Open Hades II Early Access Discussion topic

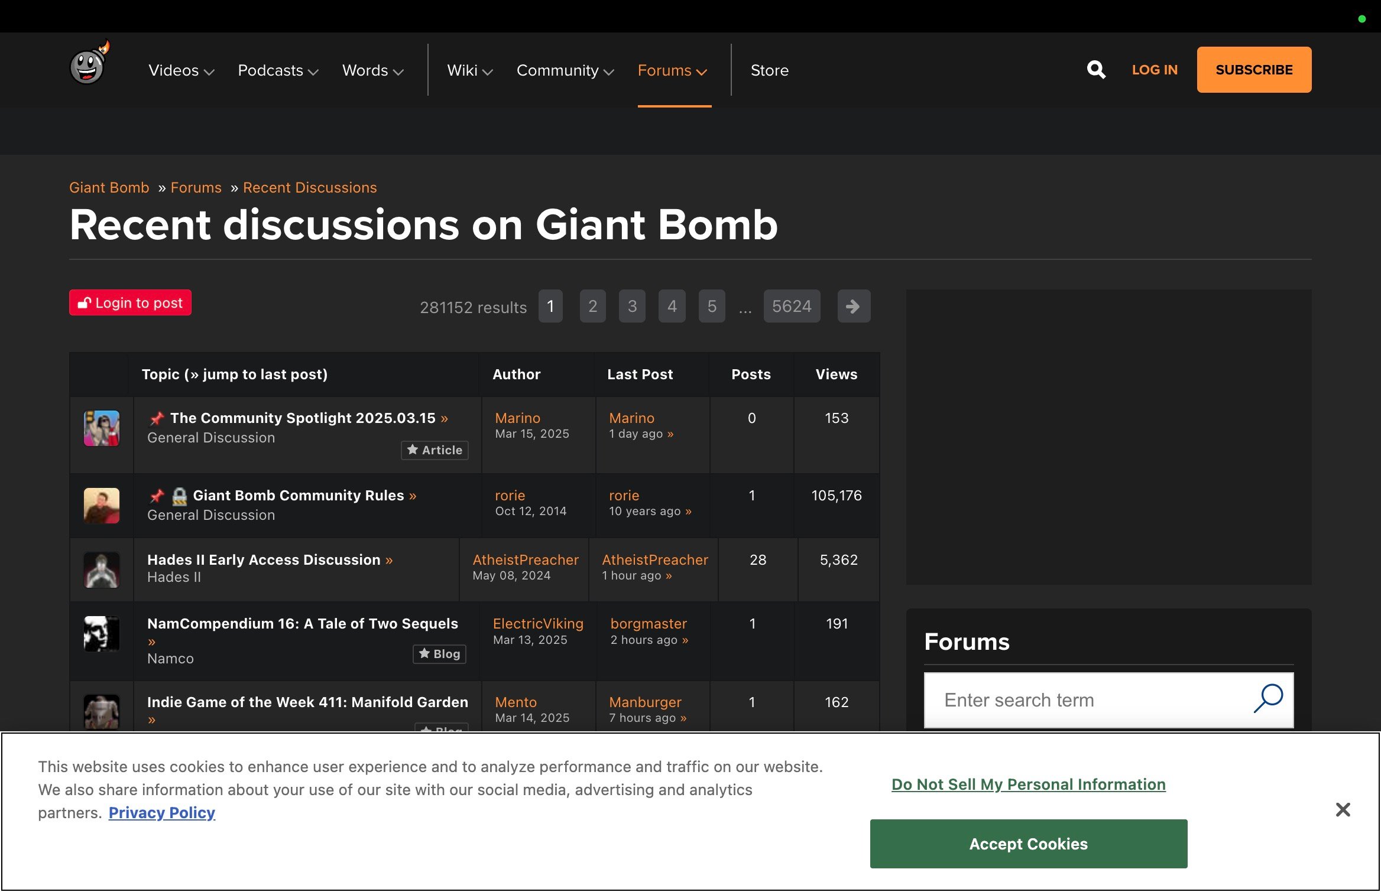[x=264, y=560]
